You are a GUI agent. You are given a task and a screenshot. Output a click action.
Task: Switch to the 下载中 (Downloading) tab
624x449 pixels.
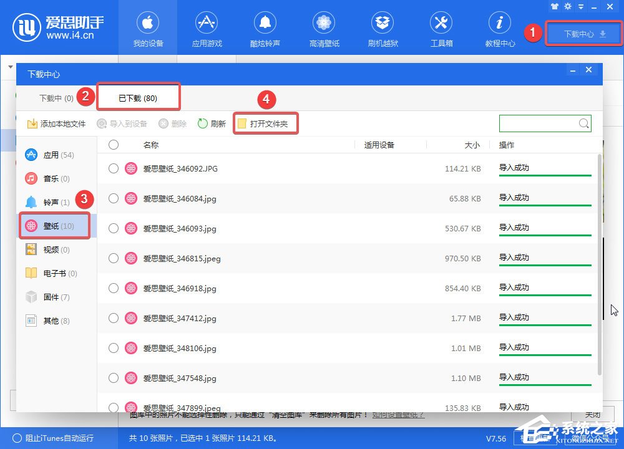tap(56, 97)
